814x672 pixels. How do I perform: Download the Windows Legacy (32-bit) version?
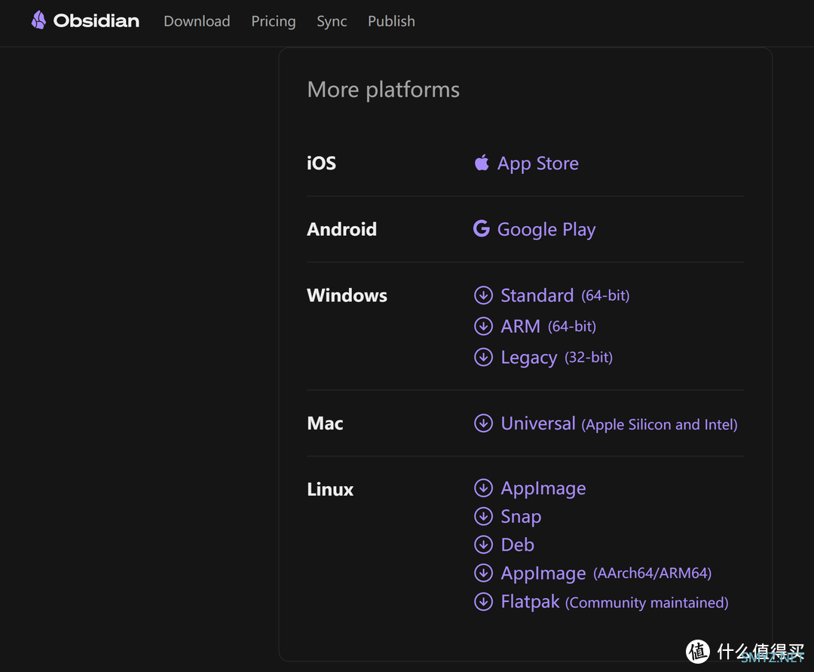tap(556, 358)
